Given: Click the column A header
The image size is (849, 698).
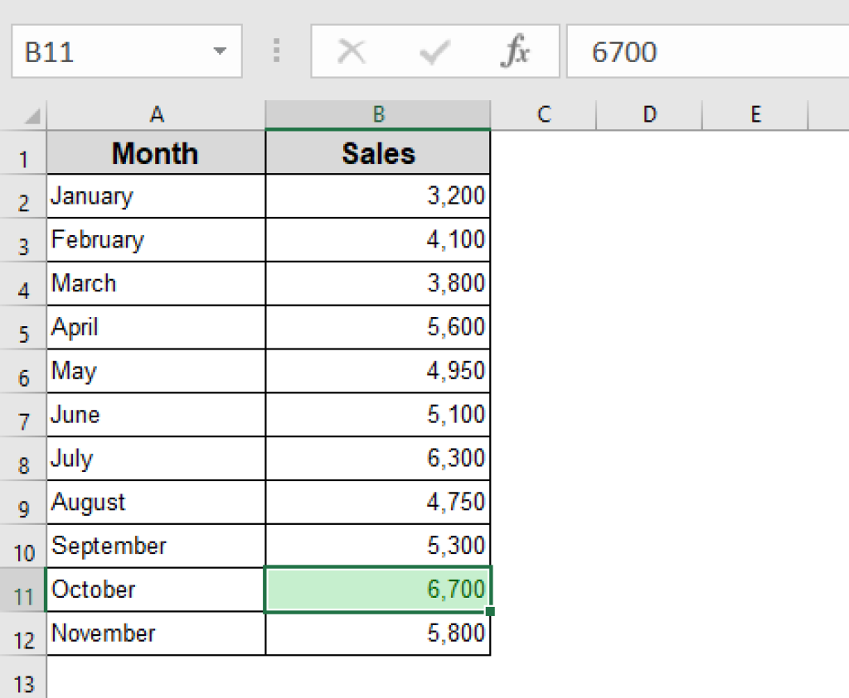Looking at the screenshot, I should (x=156, y=114).
